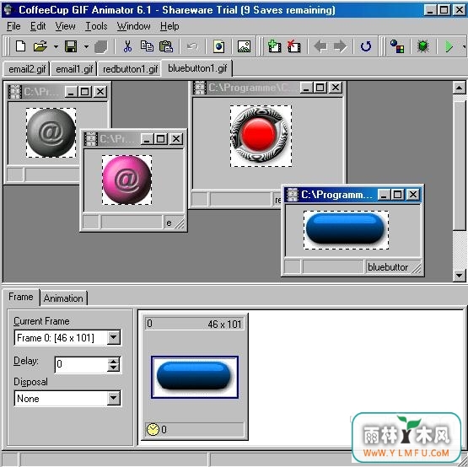
Task: Open the Edit menu
Action: pos(38,26)
